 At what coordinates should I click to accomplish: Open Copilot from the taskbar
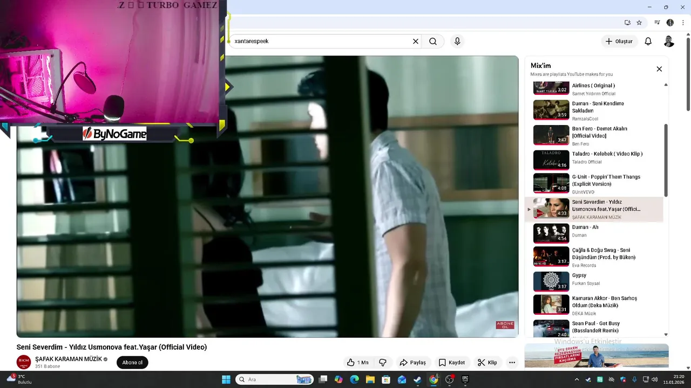338,379
